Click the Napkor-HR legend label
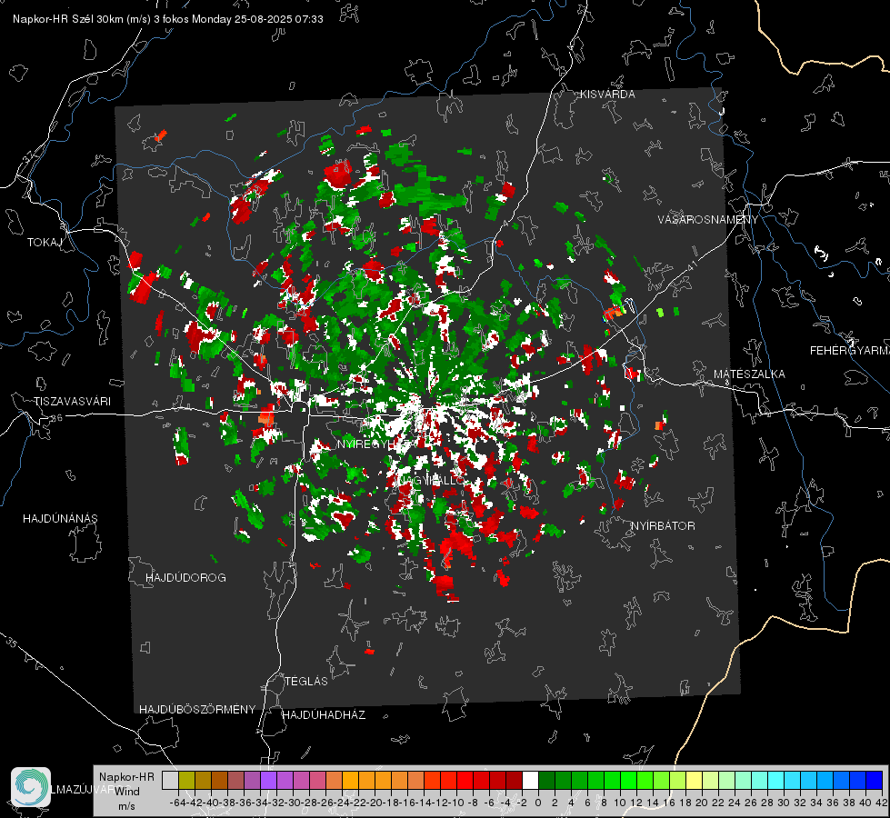This screenshot has width=890, height=818. (x=126, y=776)
